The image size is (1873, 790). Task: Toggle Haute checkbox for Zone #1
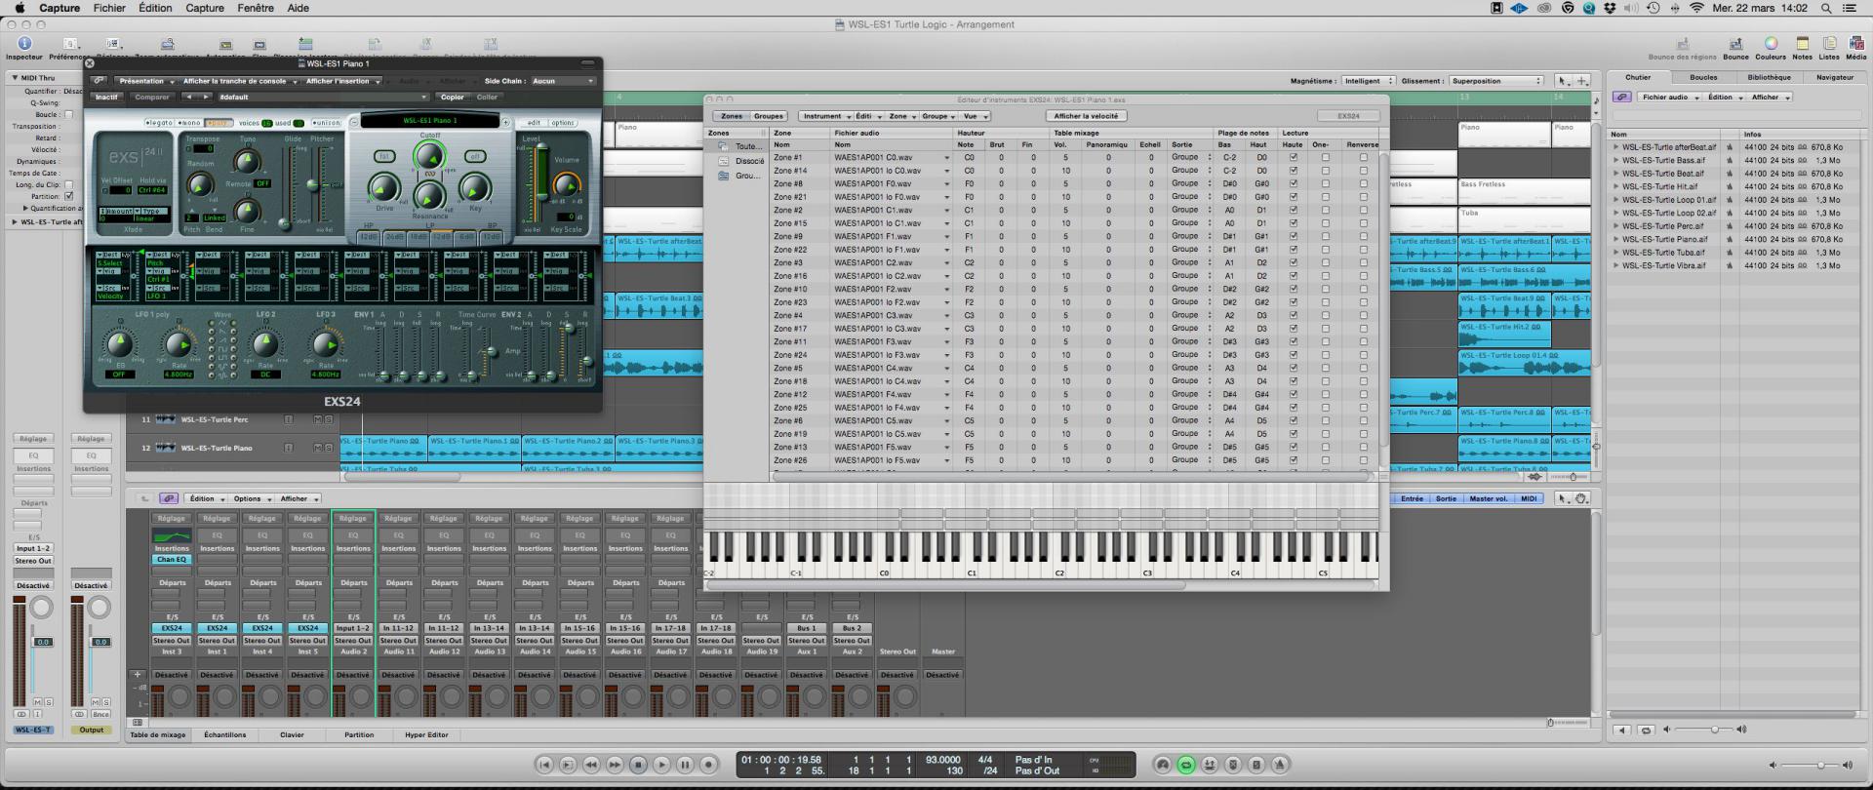[x=1293, y=157]
